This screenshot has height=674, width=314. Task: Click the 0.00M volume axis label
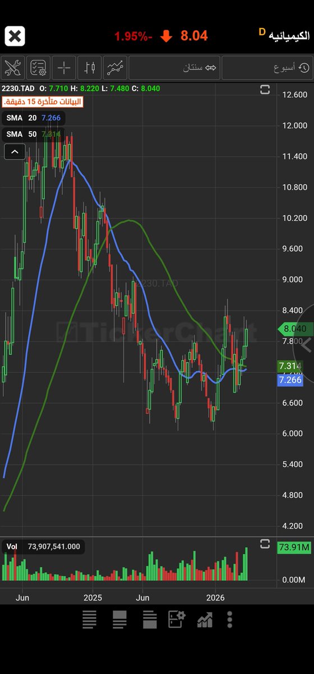pyautogui.click(x=294, y=580)
